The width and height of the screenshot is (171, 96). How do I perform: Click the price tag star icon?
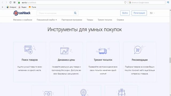coord(48,93)
